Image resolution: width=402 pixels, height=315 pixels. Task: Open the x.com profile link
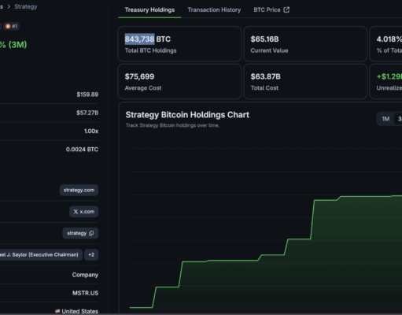pos(84,212)
